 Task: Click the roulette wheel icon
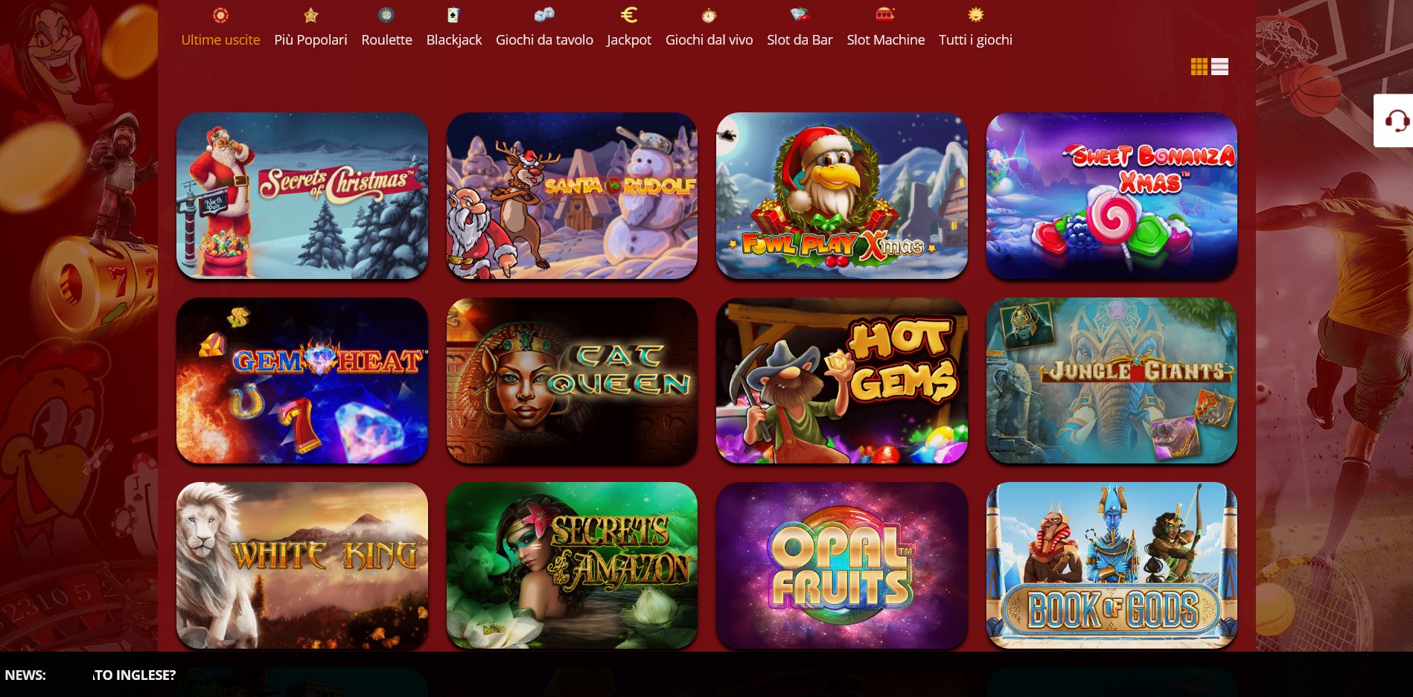pyautogui.click(x=386, y=15)
